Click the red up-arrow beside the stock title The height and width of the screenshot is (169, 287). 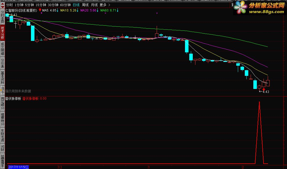(40, 10)
